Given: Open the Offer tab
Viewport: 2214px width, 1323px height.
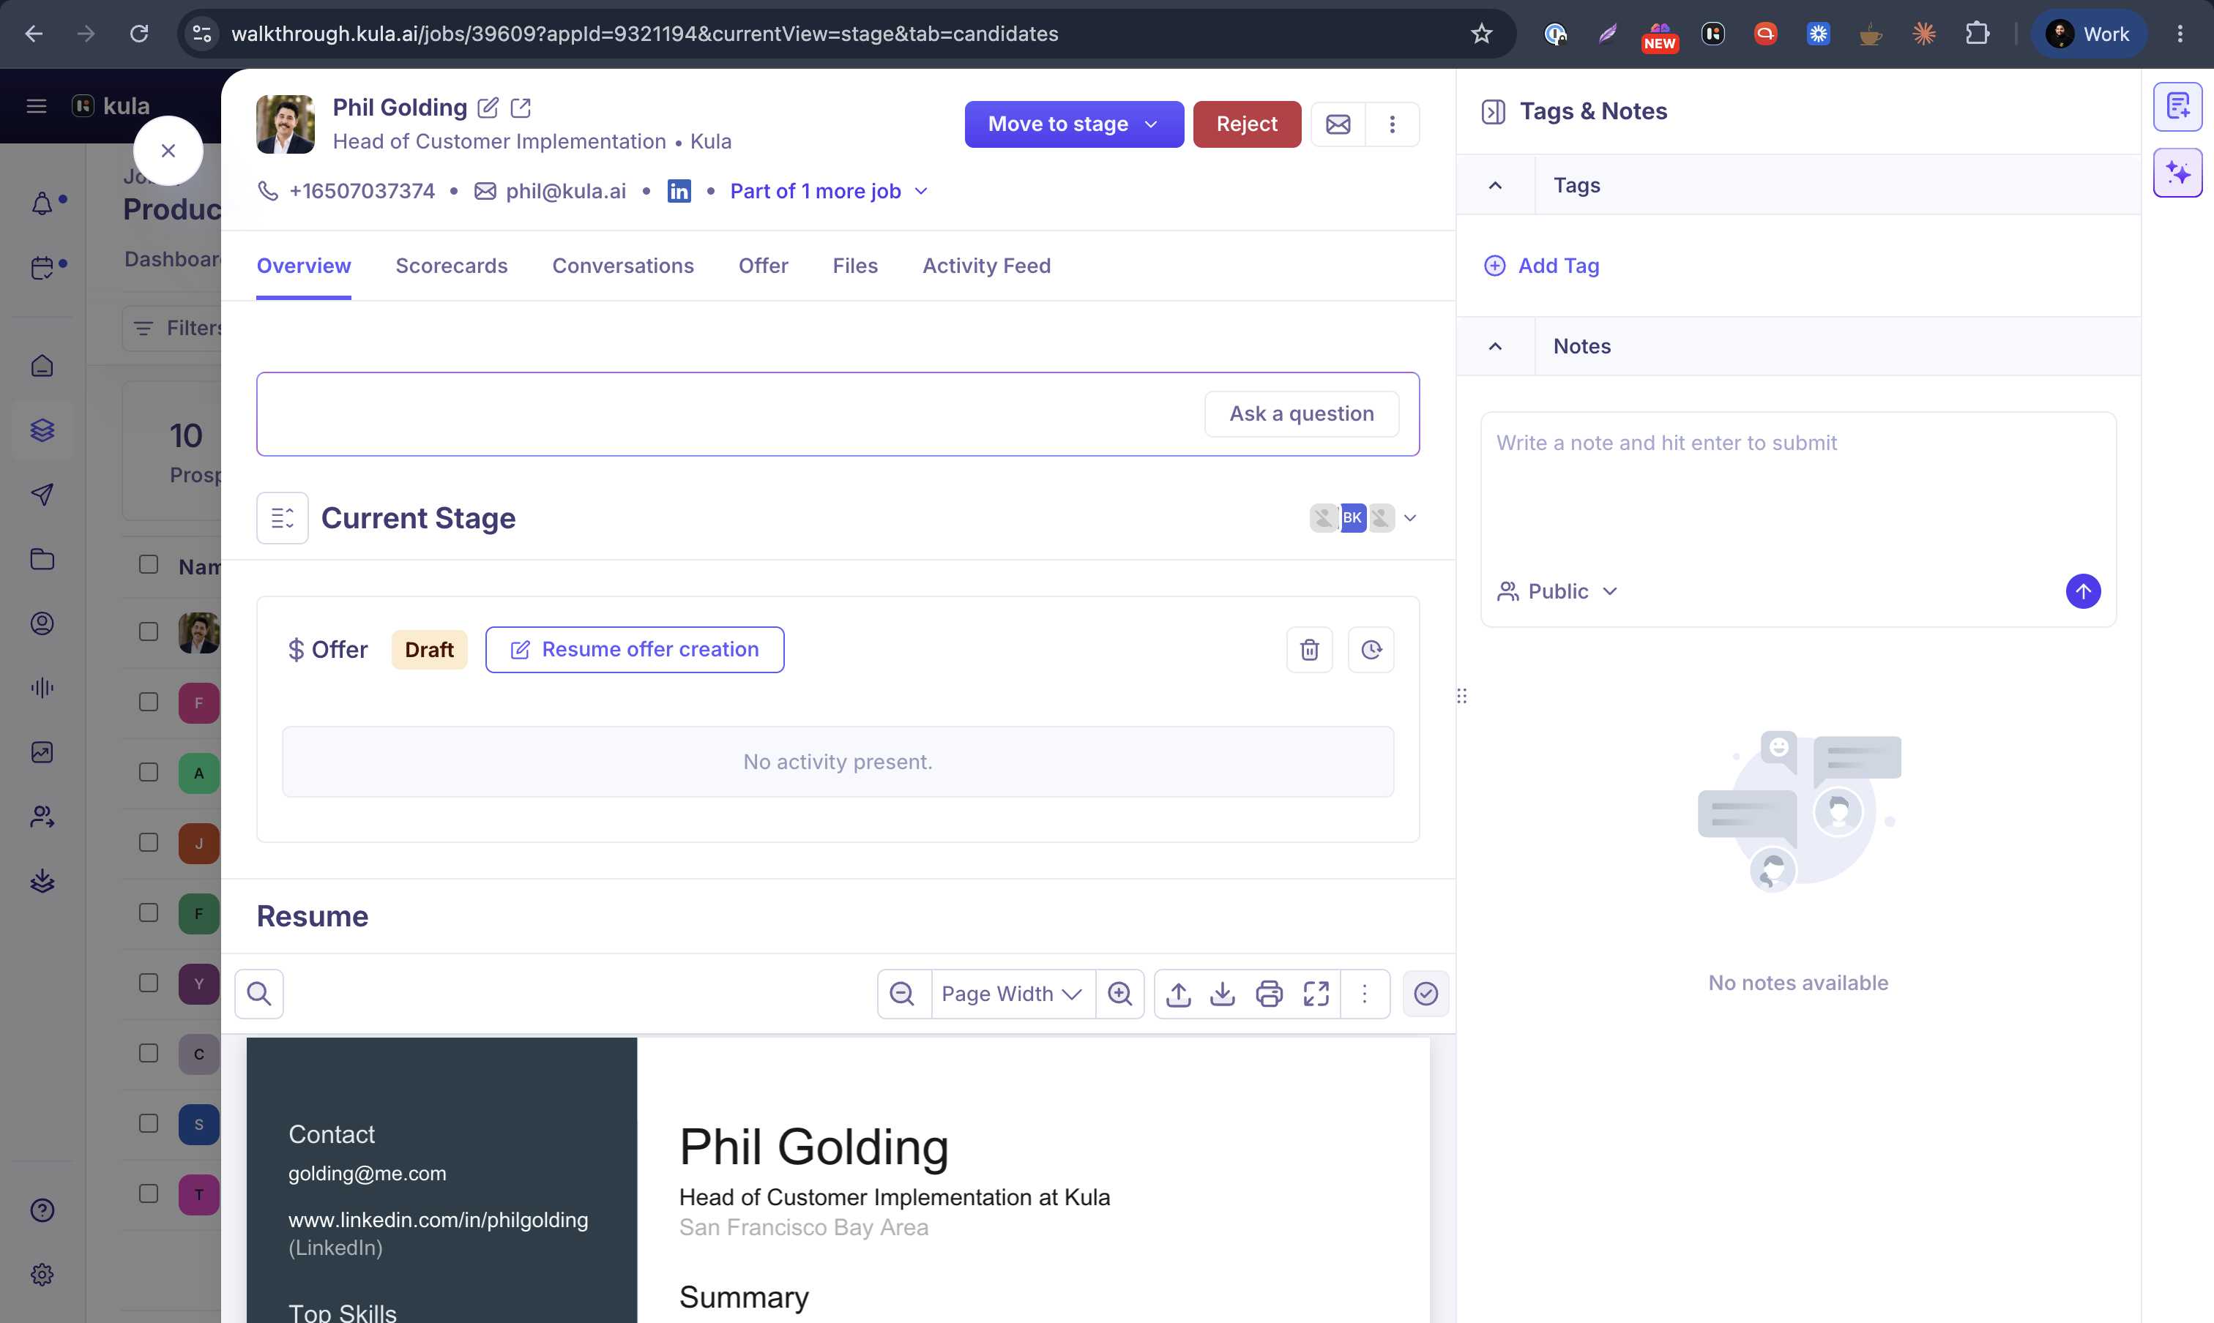Looking at the screenshot, I should [763, 266].
